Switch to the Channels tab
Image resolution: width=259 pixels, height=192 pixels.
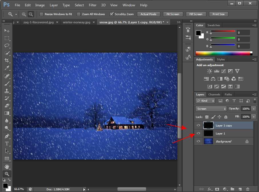[x=214, y=95]
